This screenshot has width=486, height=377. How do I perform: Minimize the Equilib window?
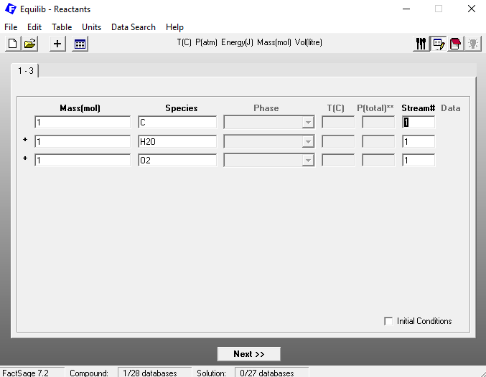(x=406, y=9)
